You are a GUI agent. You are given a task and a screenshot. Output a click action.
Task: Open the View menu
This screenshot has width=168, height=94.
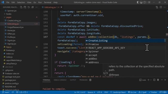(29, 2)
